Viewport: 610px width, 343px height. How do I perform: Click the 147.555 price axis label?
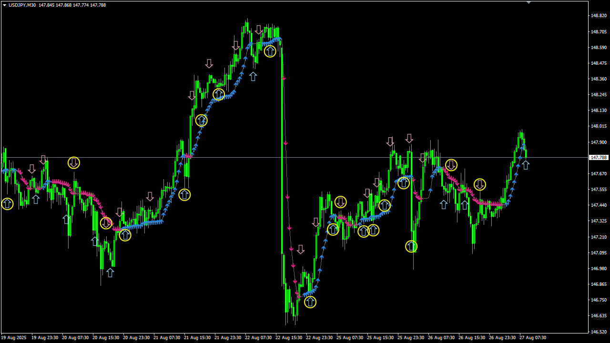coord(598,190)
